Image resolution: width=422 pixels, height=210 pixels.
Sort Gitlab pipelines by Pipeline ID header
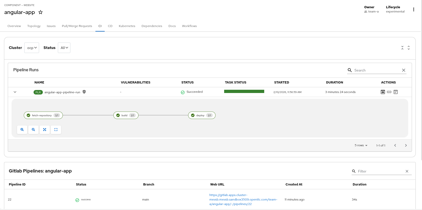coord(17,184)
